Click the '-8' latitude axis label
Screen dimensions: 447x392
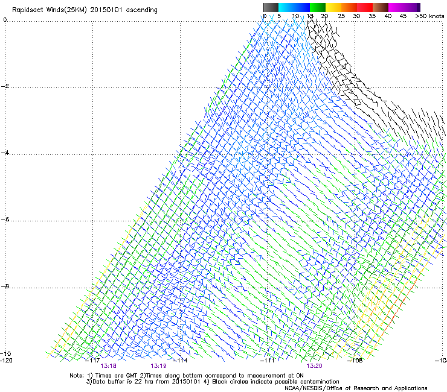(x=5, y=286)
